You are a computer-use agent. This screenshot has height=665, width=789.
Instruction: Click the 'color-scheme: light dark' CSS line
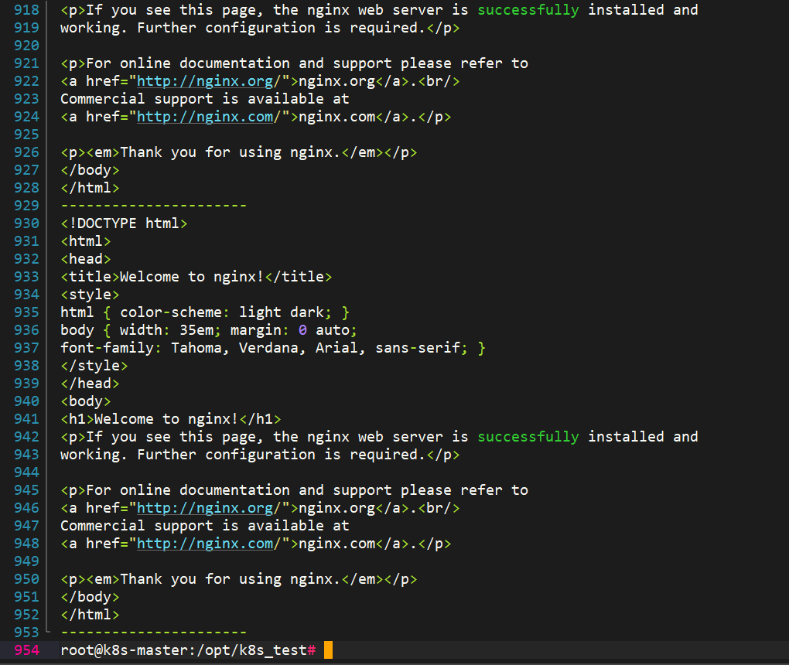click(205, 312)
